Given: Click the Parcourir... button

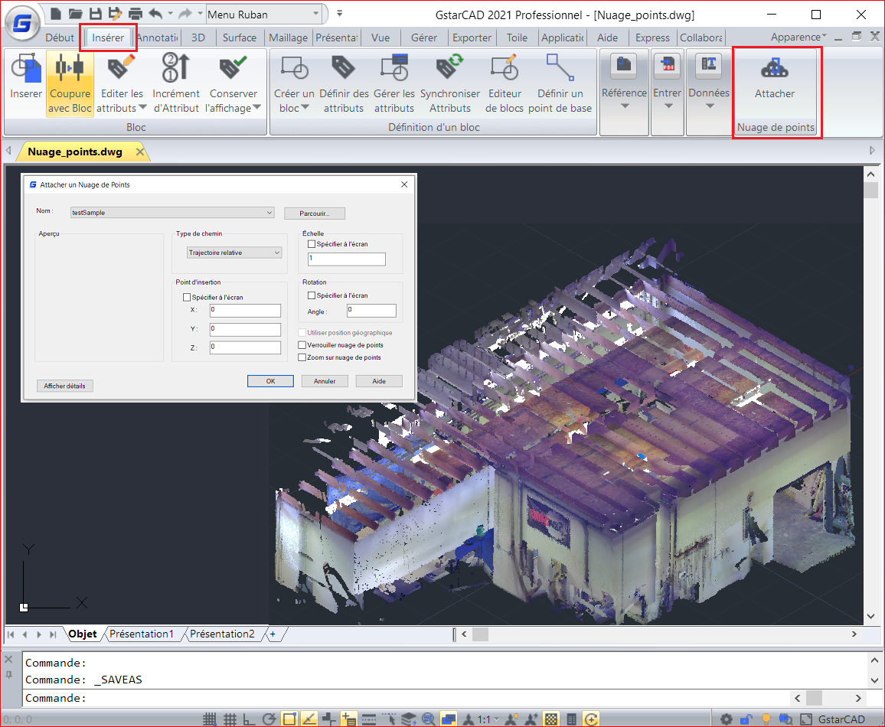Looking at the screenshot, I should 315,214.
